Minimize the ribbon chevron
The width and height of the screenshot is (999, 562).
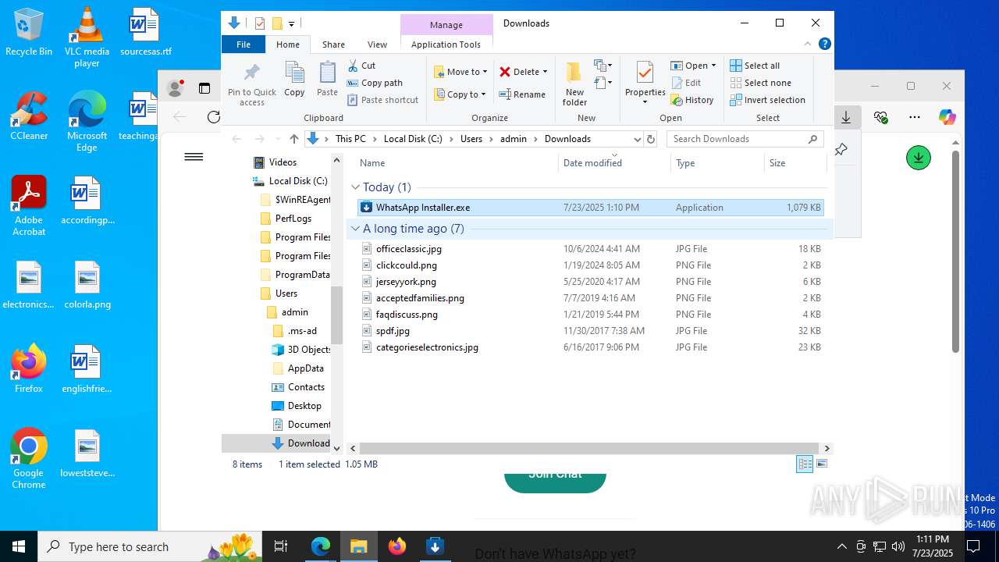[x=808, y=44]
